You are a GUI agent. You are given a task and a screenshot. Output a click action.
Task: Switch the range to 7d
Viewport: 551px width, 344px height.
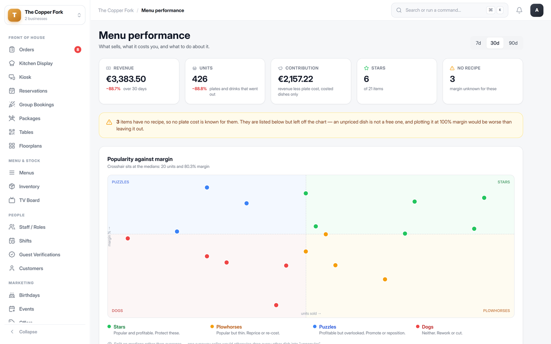point(478,43)
